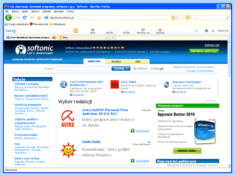Open Aktualności bookmark feed

[x=58, y=24]
